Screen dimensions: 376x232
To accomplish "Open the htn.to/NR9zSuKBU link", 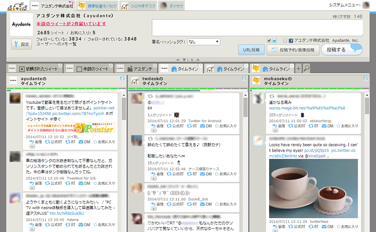I will pos(67,213).
